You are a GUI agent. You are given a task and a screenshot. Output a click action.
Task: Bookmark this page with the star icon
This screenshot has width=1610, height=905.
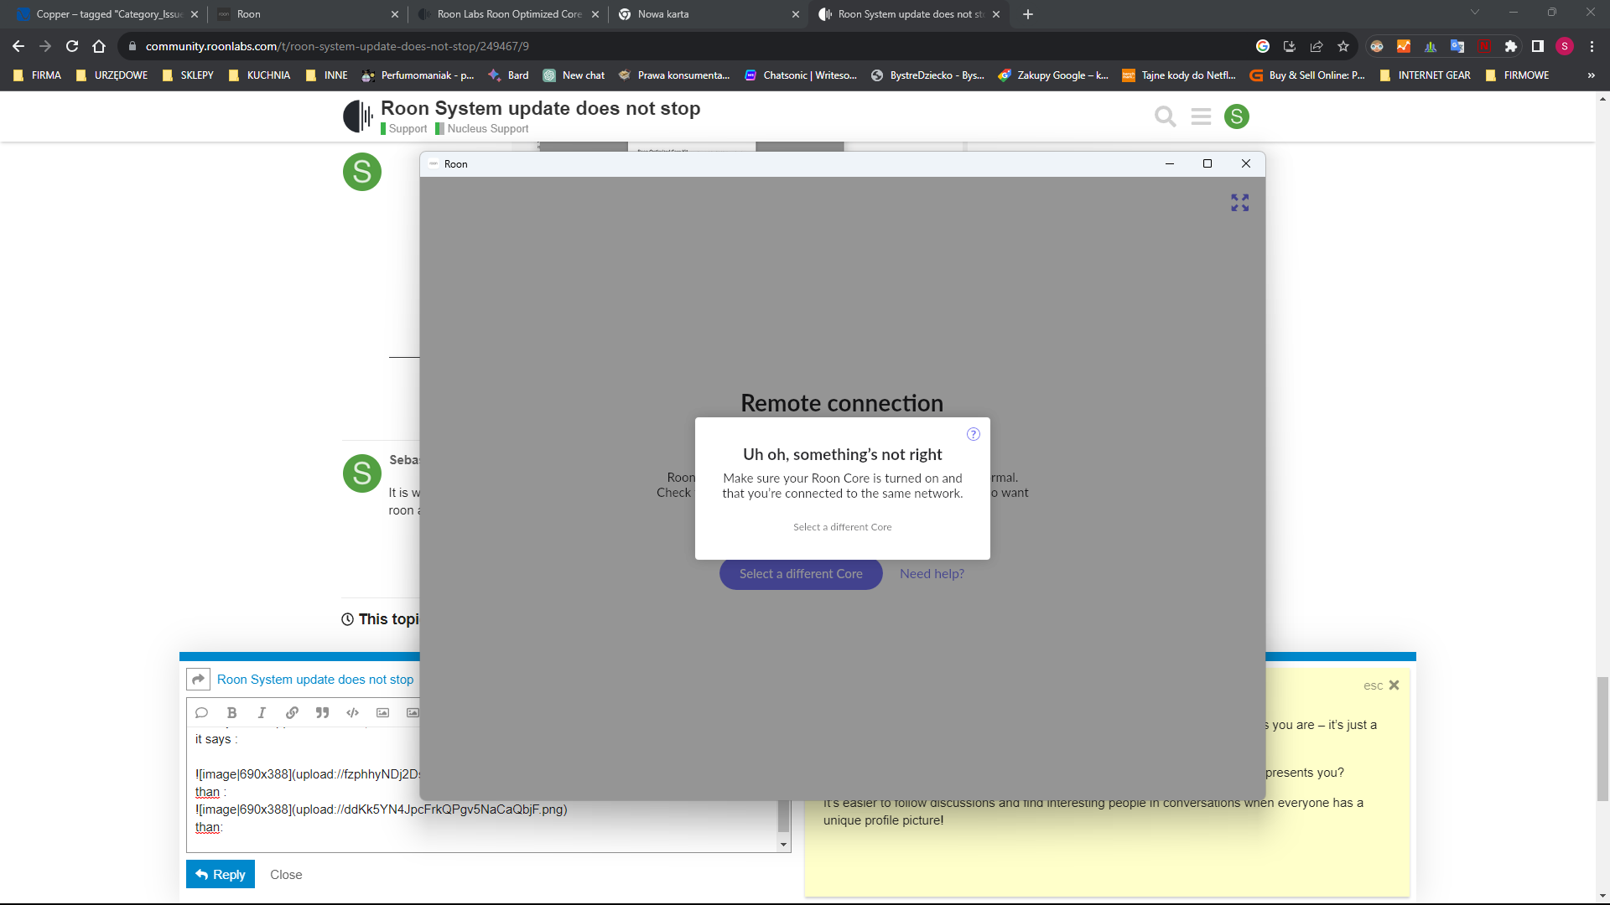(1343, 46)
